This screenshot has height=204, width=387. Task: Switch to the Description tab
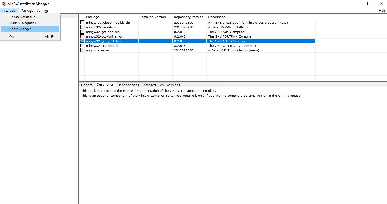pyautogui.click(x=105, y=85)
